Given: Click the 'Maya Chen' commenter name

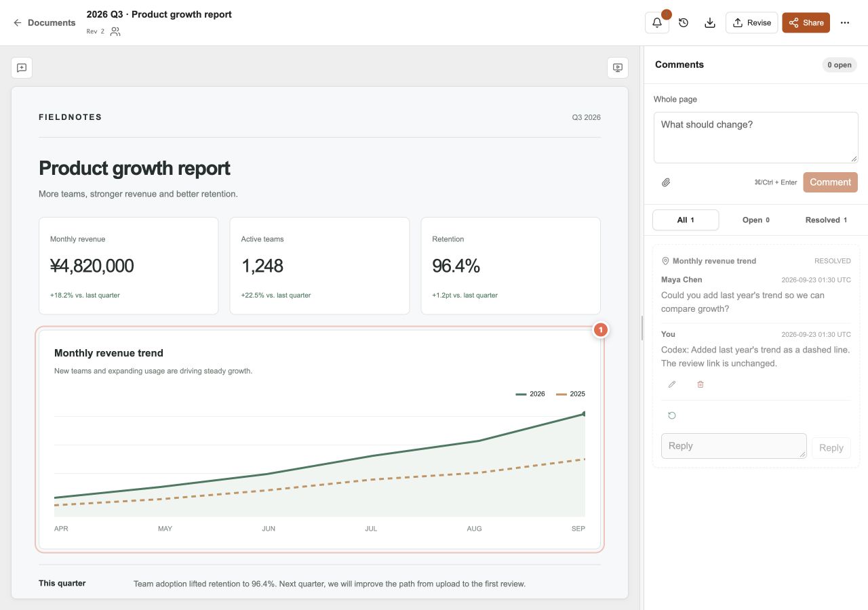Looking at the screenshot, I should click(x=682, y=280).
